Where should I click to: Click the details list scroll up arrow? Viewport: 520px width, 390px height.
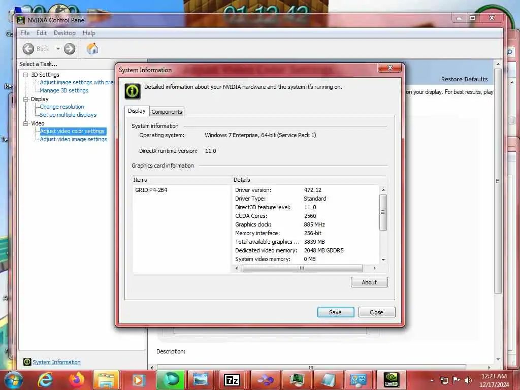(x=383, y=190)
